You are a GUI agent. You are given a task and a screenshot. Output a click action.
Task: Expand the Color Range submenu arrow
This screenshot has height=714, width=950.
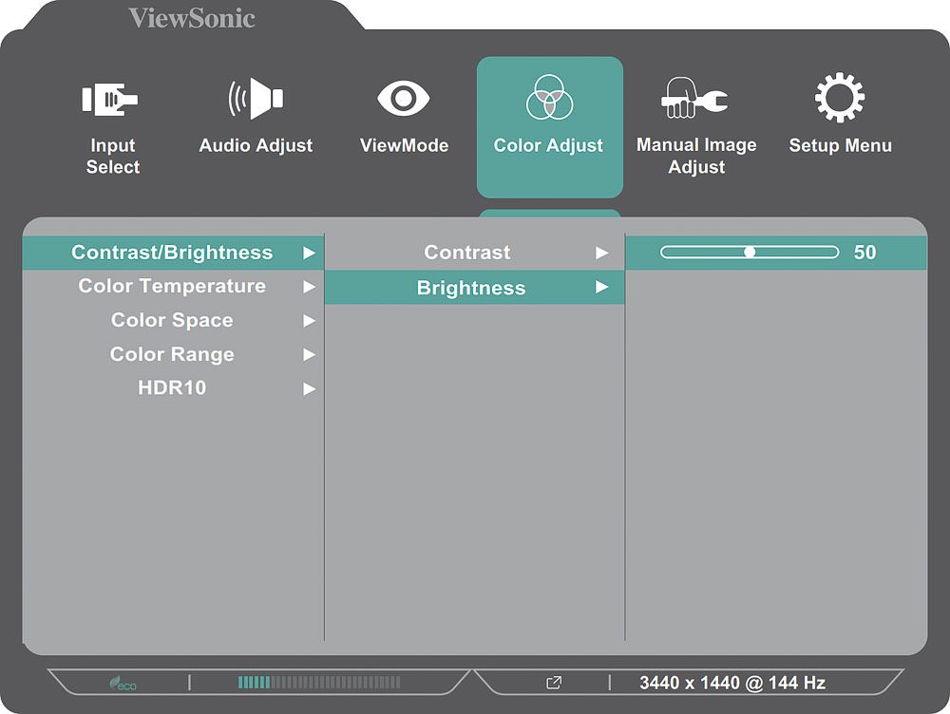point(309,355)
